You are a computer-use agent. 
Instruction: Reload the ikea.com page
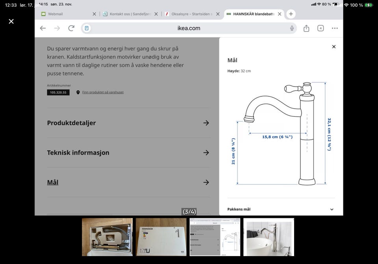[x=71, y=28]
